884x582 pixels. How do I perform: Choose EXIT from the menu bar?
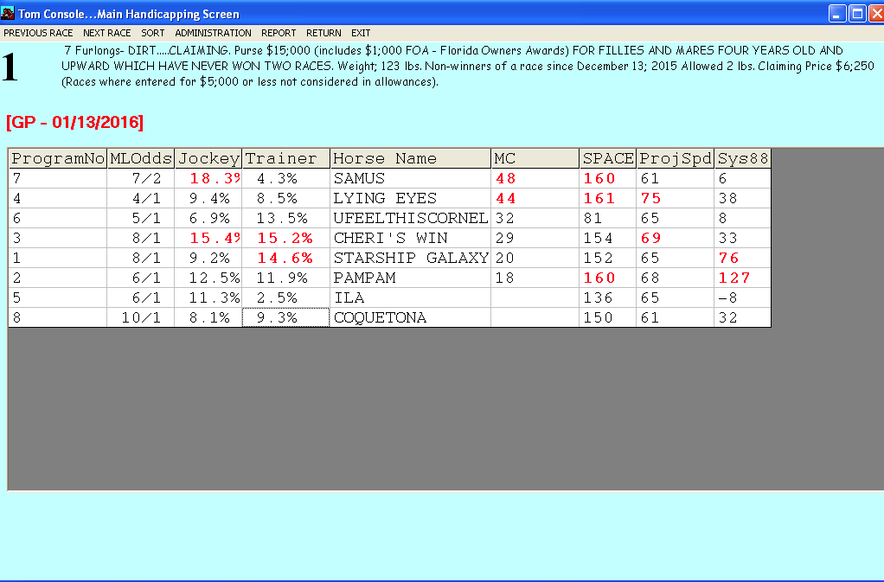click(361, 33)
